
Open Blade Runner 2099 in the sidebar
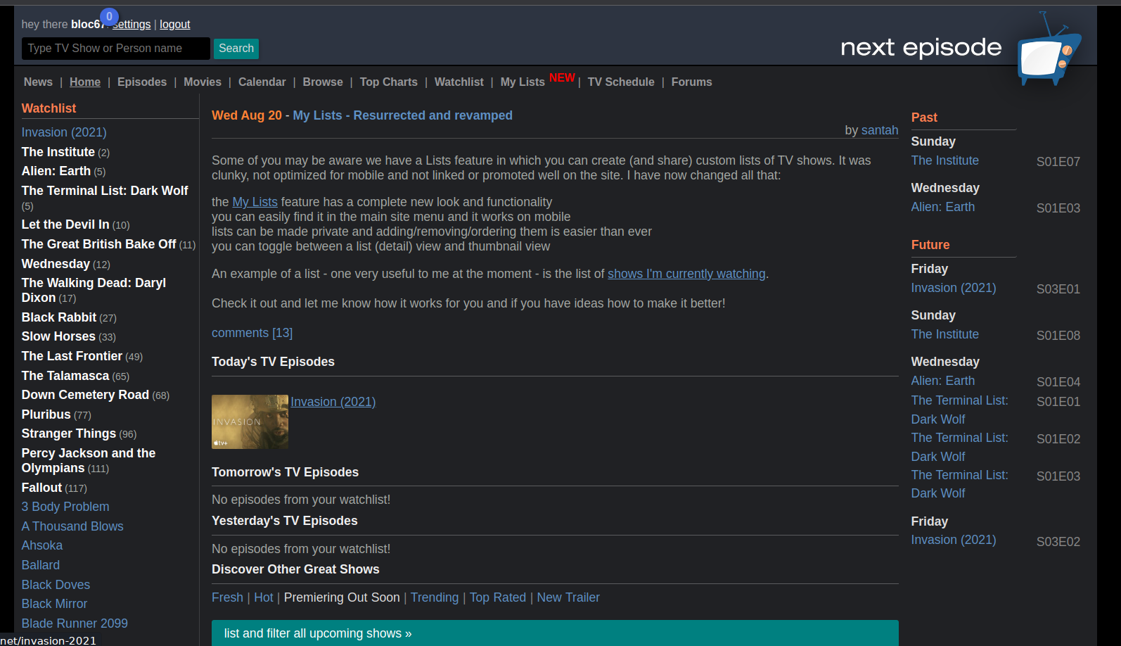pos(75,623)
